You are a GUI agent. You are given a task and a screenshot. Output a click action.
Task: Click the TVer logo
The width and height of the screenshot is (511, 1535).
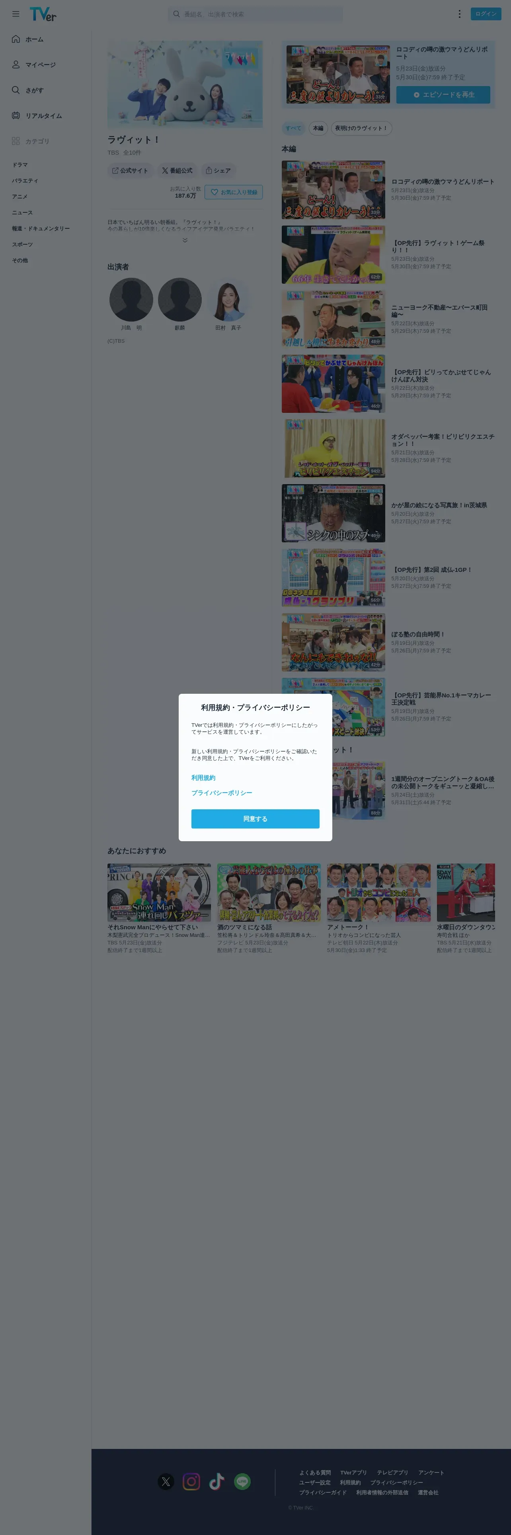click(43, 14)
